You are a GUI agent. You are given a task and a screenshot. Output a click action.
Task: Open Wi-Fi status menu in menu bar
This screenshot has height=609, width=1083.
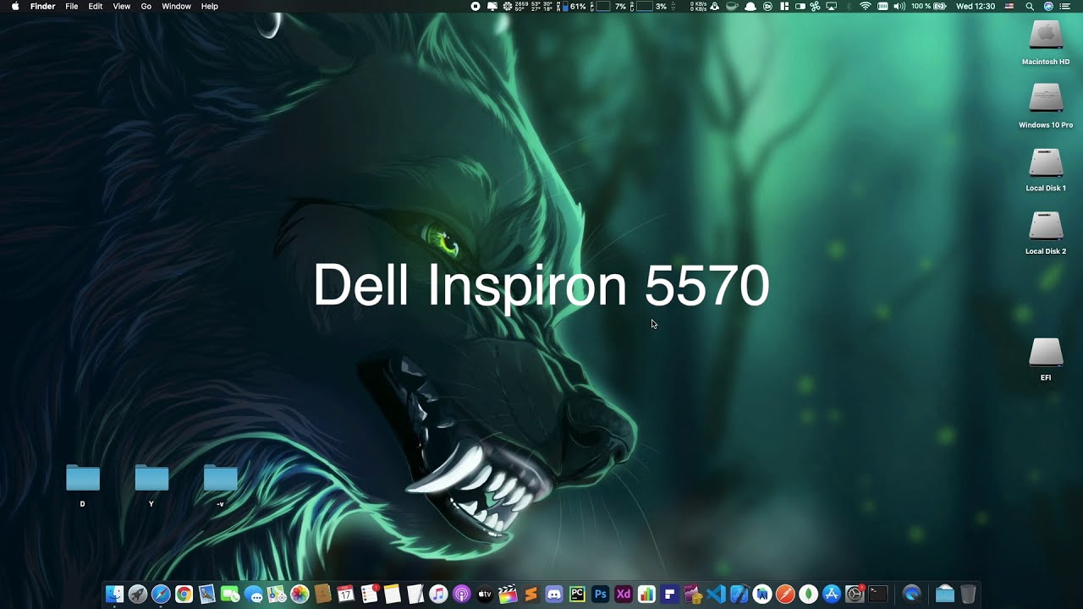865,6
